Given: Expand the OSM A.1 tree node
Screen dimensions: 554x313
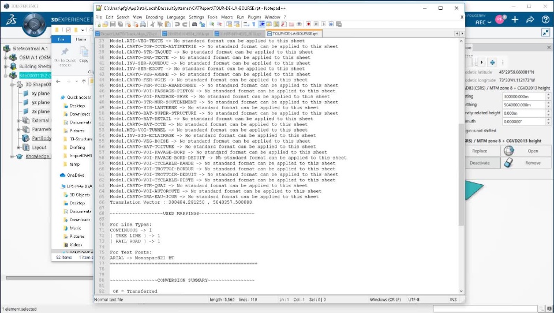Looking at the screenshot, I should [x=6, y=57].
